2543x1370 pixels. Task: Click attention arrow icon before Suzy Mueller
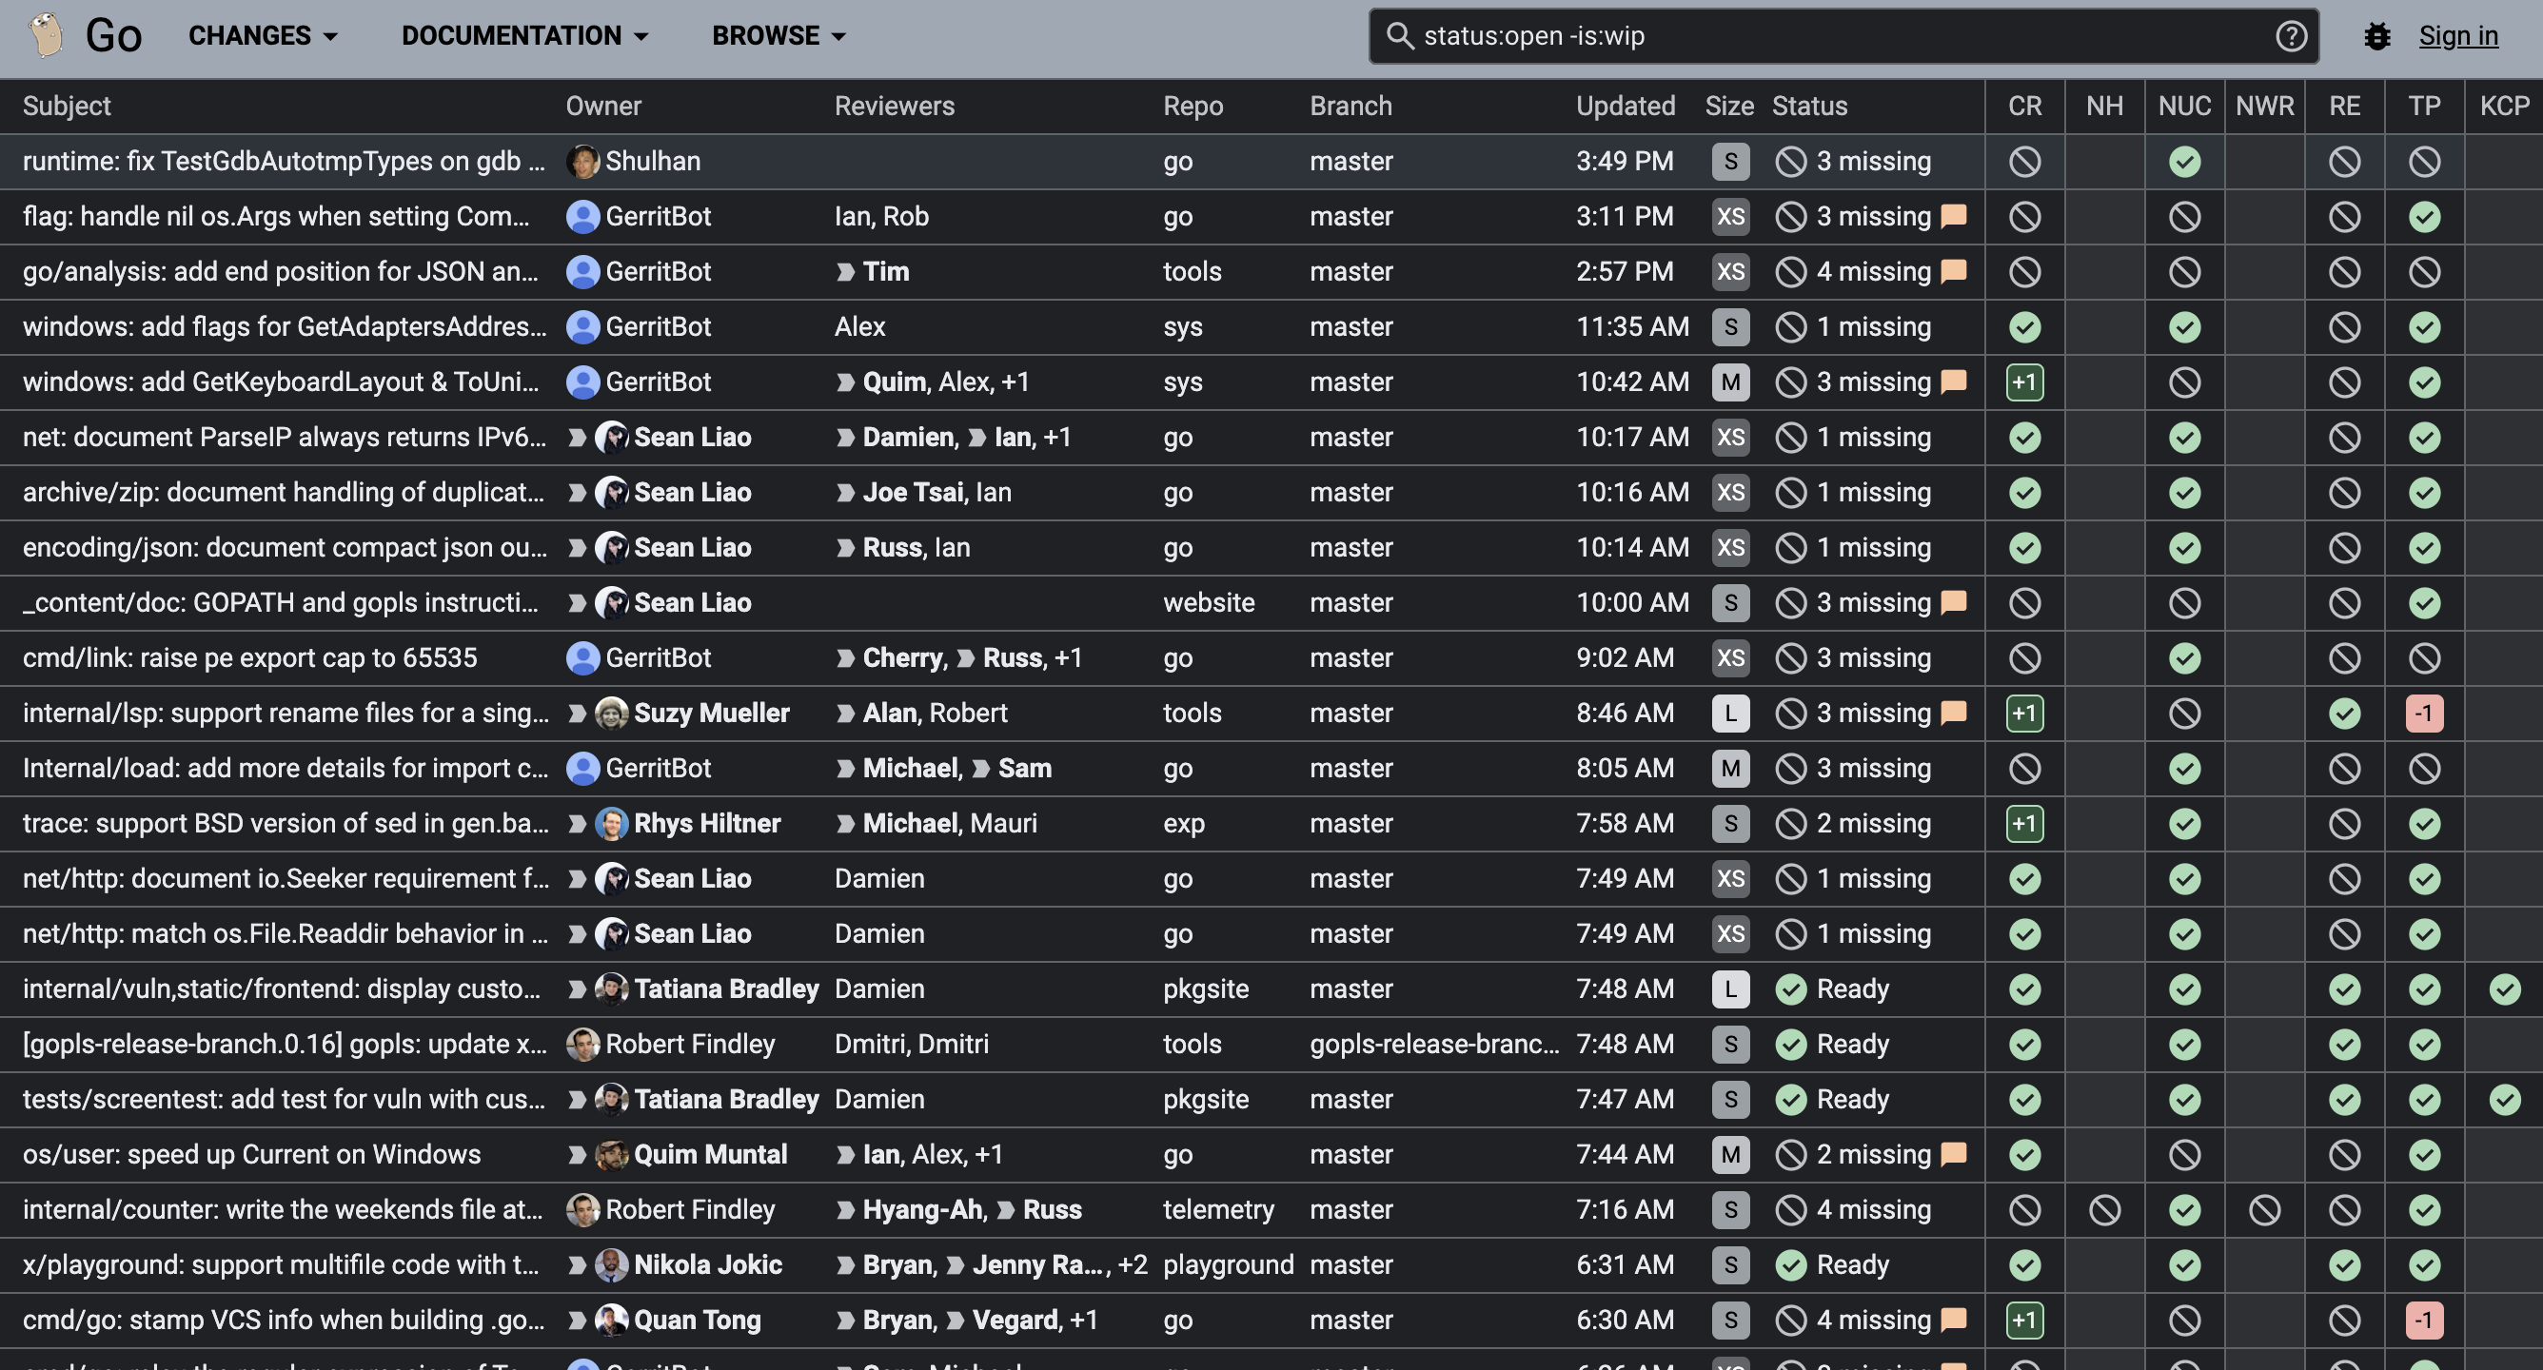578,713
